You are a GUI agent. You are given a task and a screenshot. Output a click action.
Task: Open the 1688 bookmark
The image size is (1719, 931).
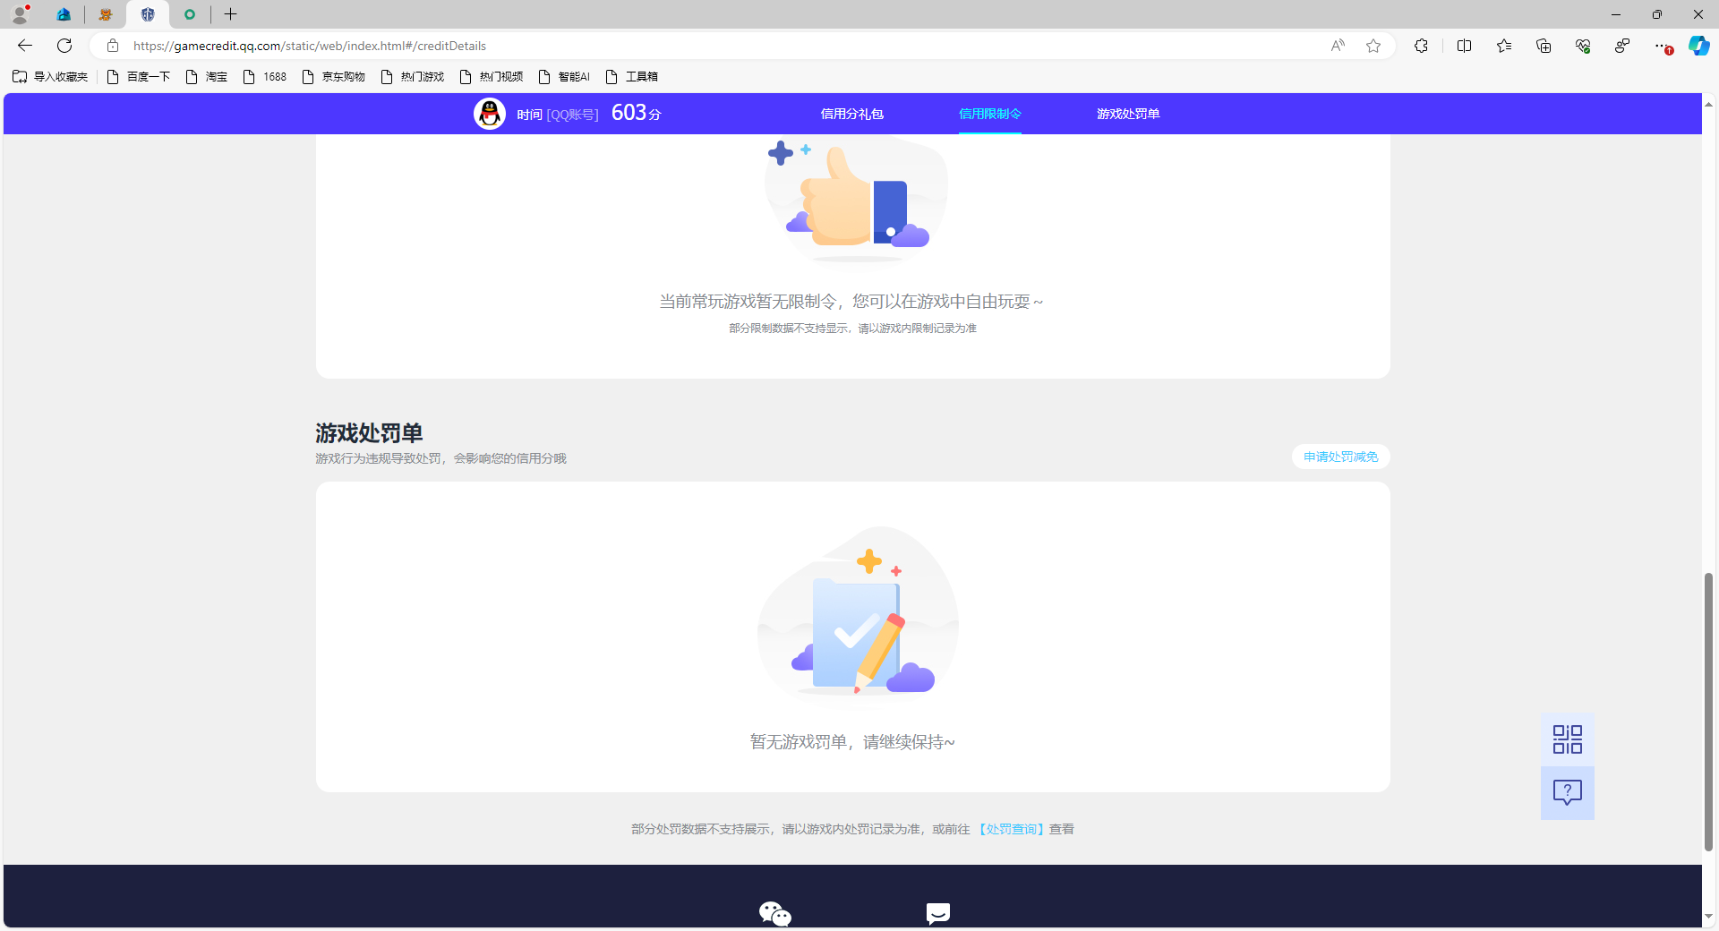click(265, 77)
